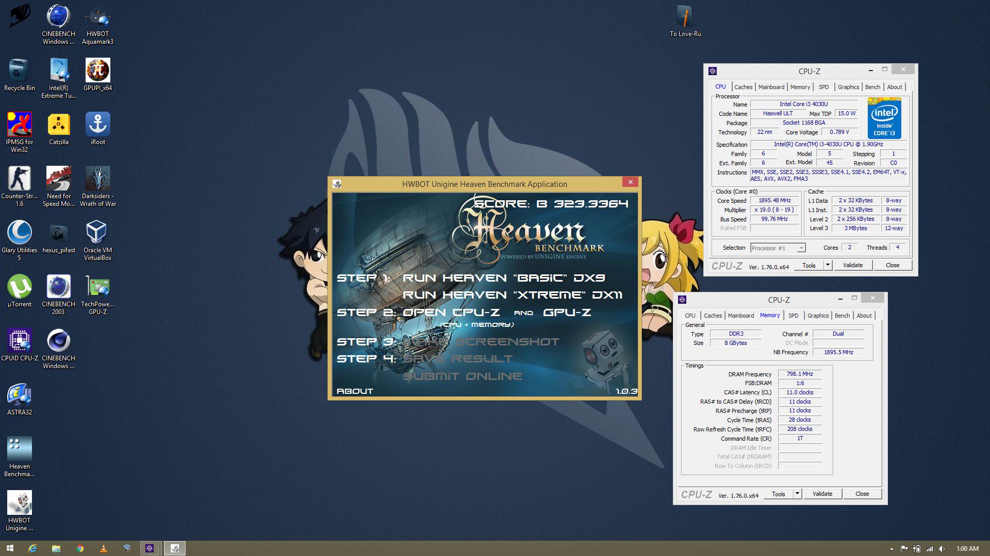The width and height of the screenshot is (990, 556).
Task: Launch Counter-Strike 1.6 icon
Action: click(20, 187)
